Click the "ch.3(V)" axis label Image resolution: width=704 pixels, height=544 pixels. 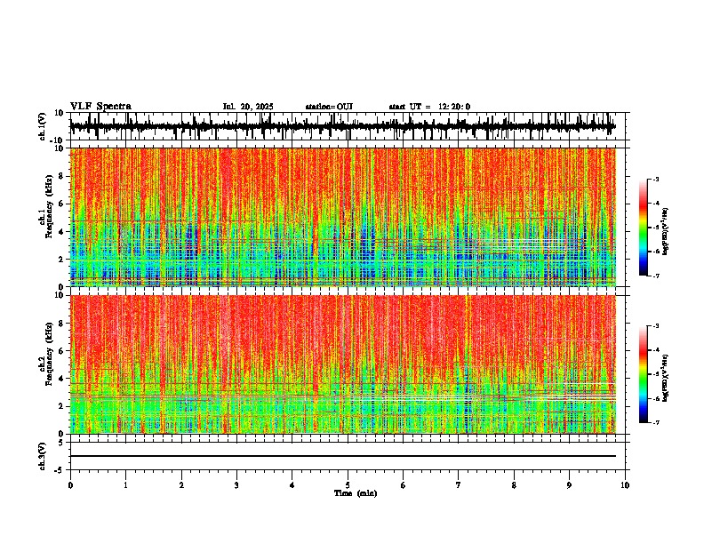(43, 456)
